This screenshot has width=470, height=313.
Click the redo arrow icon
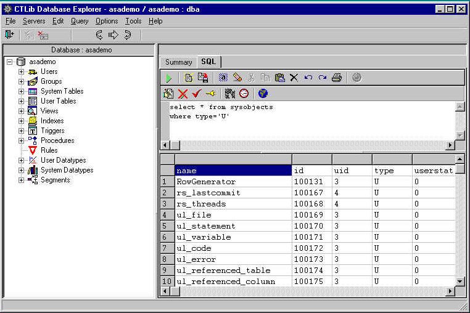coord(322,78)
